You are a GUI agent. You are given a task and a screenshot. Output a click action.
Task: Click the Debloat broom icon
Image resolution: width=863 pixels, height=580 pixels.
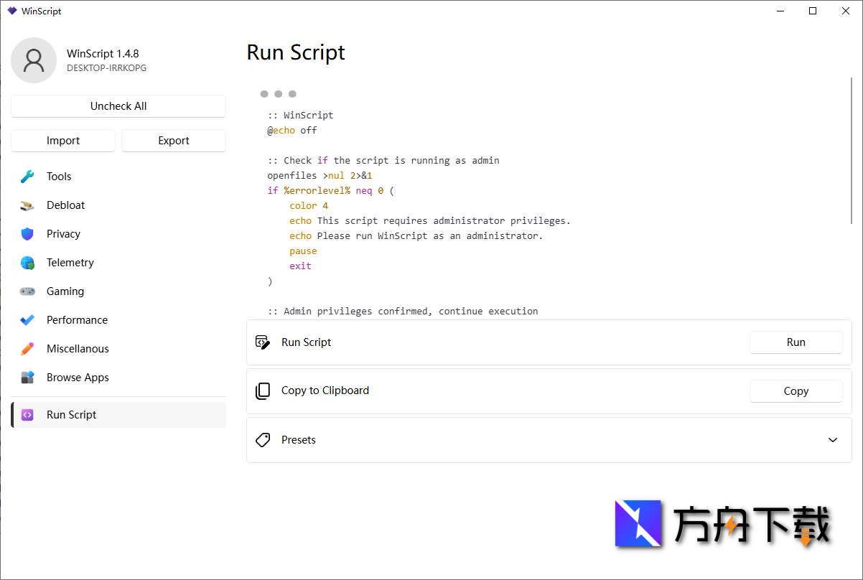click(x=27, y=205)
